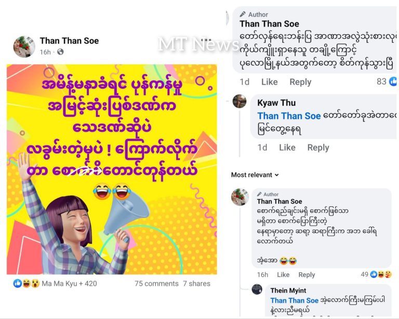Click the public globe privacy icon

(60, 52)
